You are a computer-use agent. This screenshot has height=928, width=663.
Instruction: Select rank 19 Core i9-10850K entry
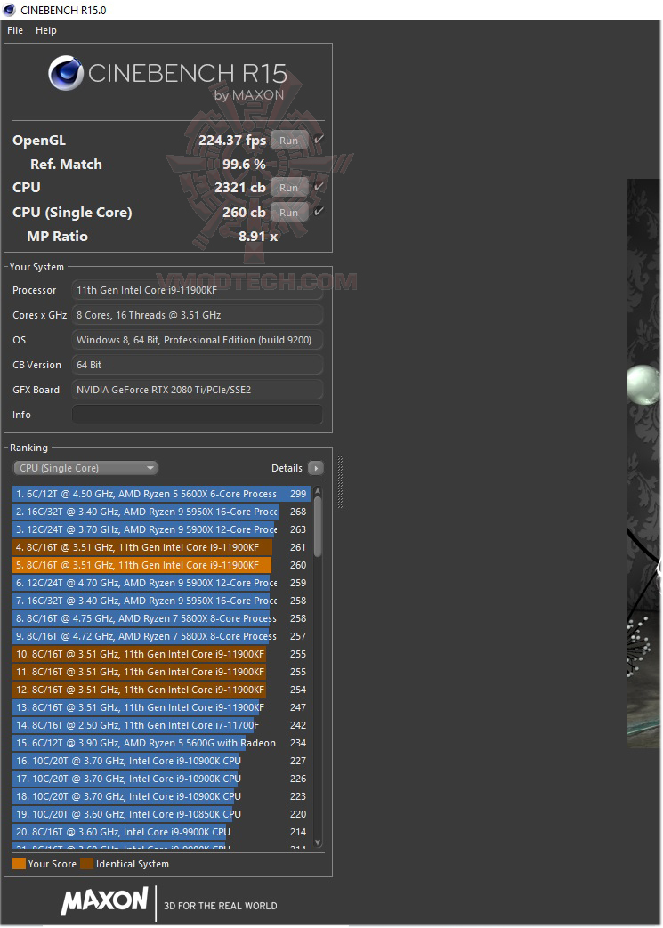pos(161,814)
